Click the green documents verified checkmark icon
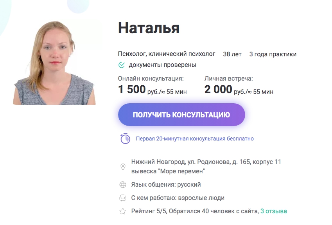 click(x=122, y=65)
